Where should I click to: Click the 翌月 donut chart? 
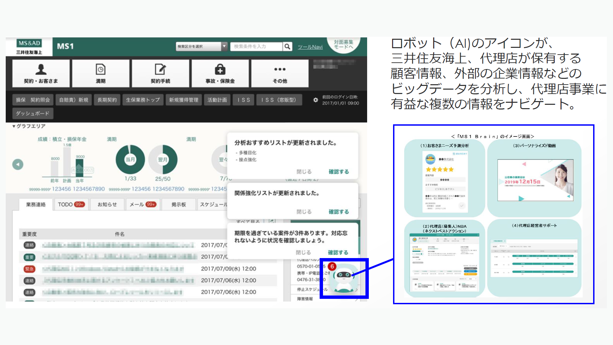(x=163, y=159)
